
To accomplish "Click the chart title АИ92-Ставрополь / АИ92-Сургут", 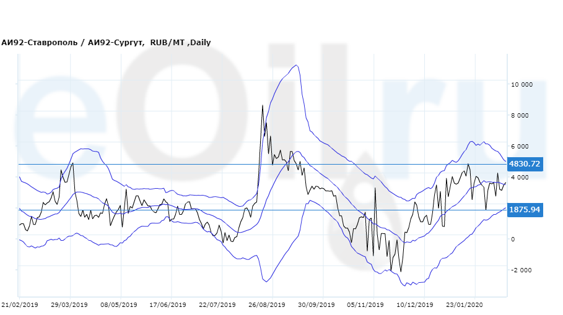I will tap(73, 43).
